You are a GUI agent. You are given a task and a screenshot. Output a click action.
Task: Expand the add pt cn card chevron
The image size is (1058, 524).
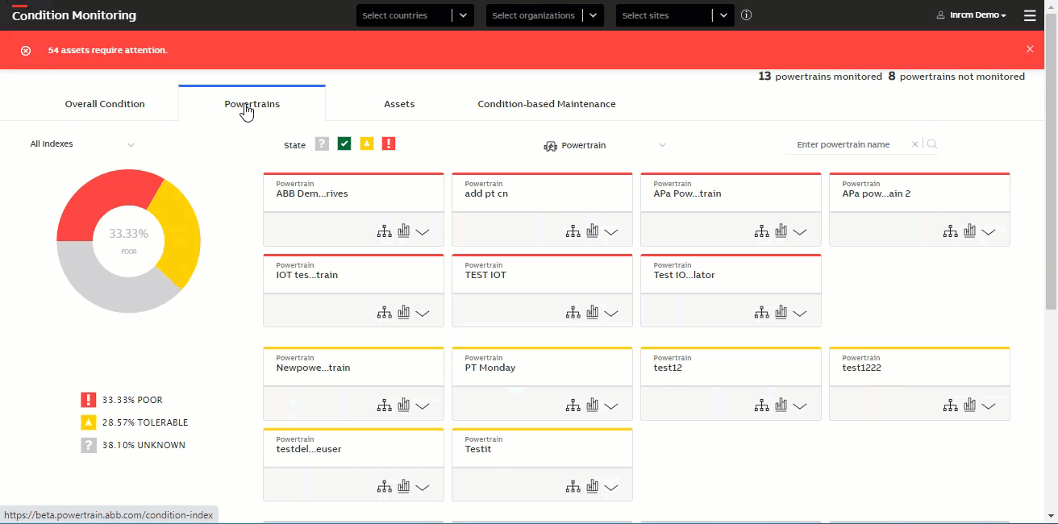pyautogui.click(x=610, y=232)
